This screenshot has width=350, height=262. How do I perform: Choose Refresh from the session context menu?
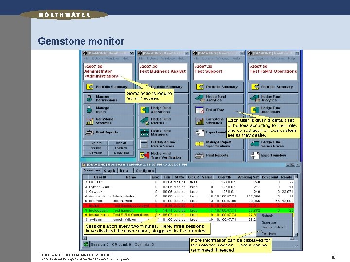tap(267, 216)
